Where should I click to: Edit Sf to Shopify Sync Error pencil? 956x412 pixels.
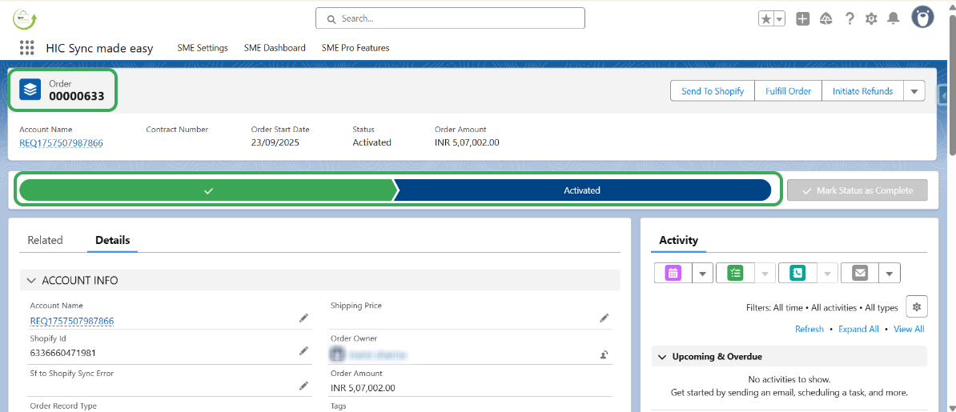click(x=303, y=385)
